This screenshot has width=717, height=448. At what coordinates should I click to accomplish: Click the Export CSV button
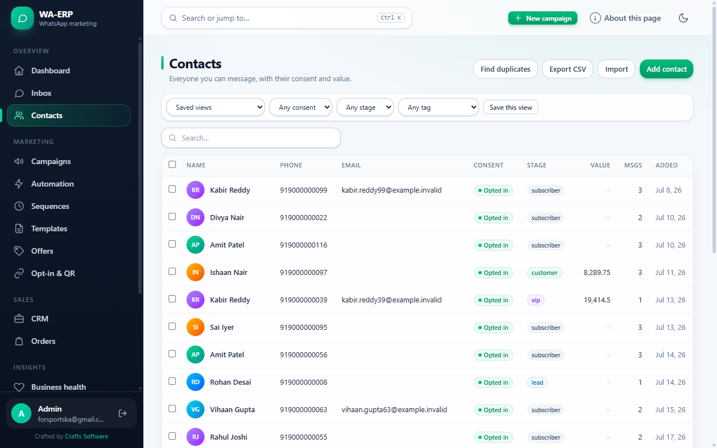567,69
